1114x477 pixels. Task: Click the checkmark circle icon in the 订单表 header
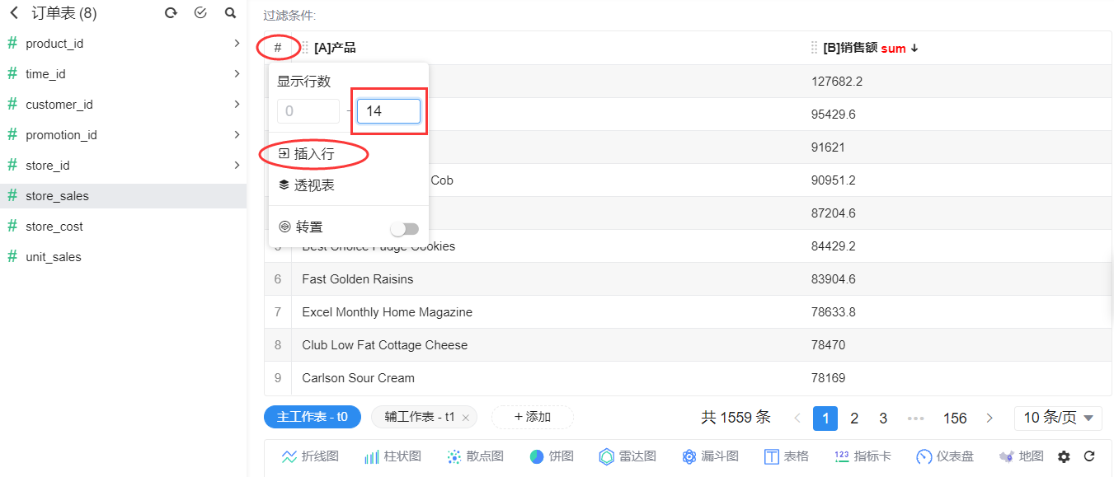click(200, 13)
